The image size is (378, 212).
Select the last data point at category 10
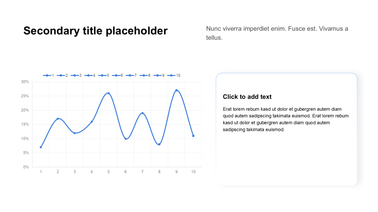(x=193, y=136)
